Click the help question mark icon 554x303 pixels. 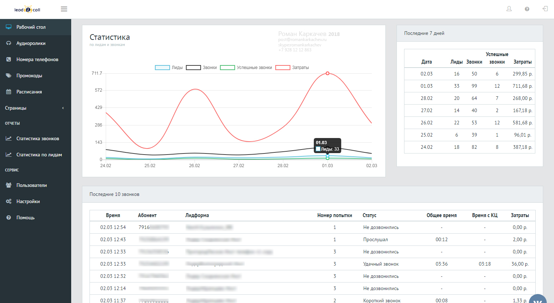click(527, 9)
